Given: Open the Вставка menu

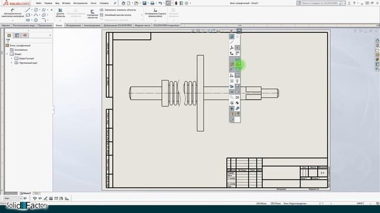Looking at the screenshot, I should (66, 3).
